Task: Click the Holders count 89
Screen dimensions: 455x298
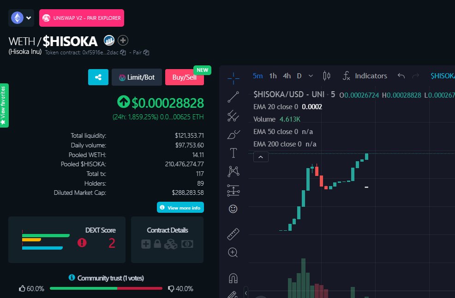Action: pyautogui.click(x=201, y=183)
